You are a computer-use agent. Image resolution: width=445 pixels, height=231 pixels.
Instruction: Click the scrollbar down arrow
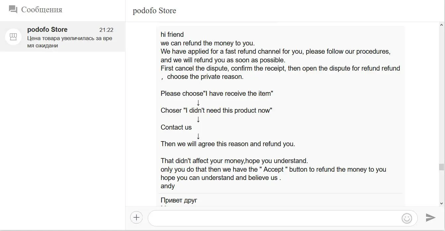441,203
